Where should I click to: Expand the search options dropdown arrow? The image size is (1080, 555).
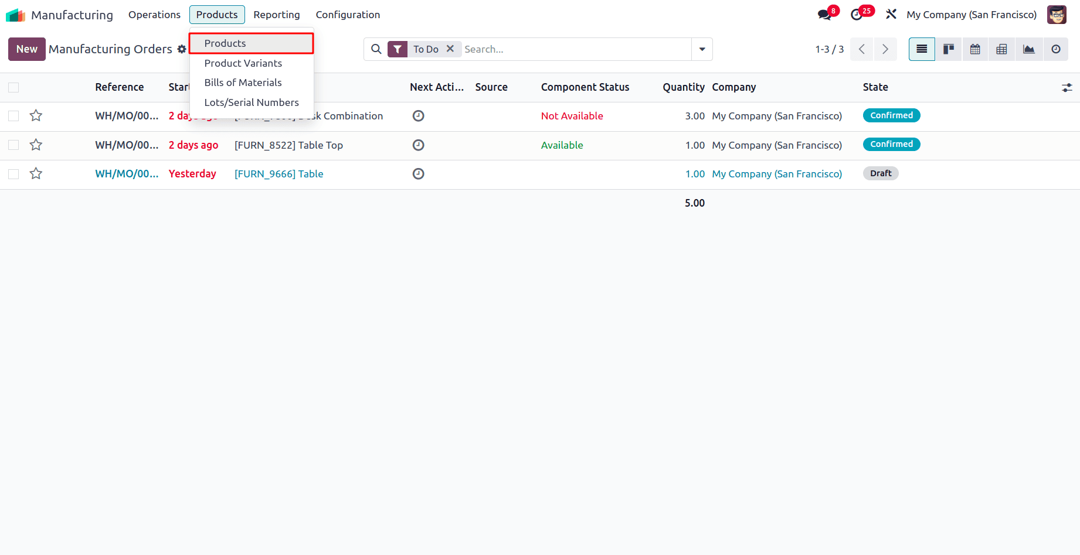(701, 49)
